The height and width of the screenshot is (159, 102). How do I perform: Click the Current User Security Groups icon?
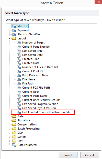click(x=19, y=100)
